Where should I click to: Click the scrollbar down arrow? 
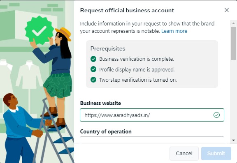coord(233,140)
